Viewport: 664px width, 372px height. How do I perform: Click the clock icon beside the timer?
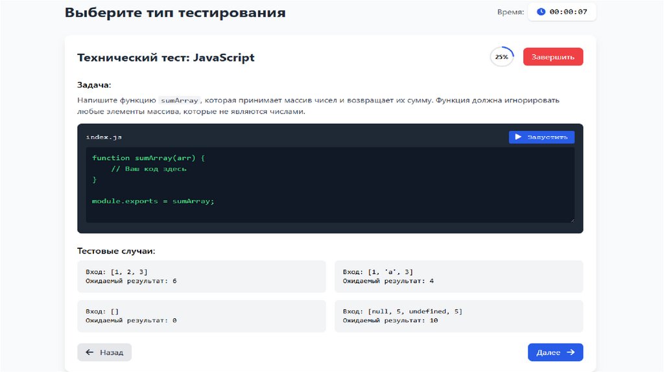541,12
